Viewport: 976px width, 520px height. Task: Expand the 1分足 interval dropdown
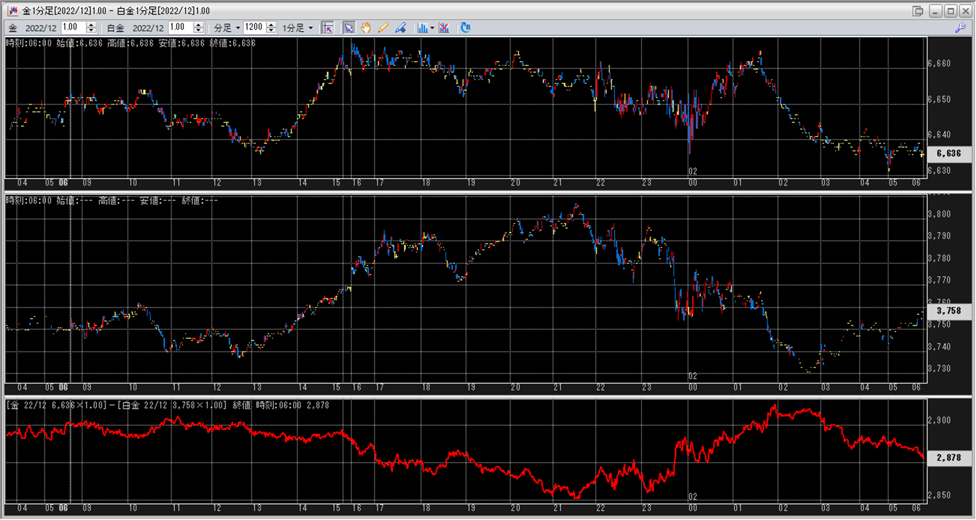click(311, 28)
